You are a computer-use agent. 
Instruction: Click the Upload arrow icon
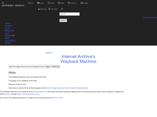(49, 9)
